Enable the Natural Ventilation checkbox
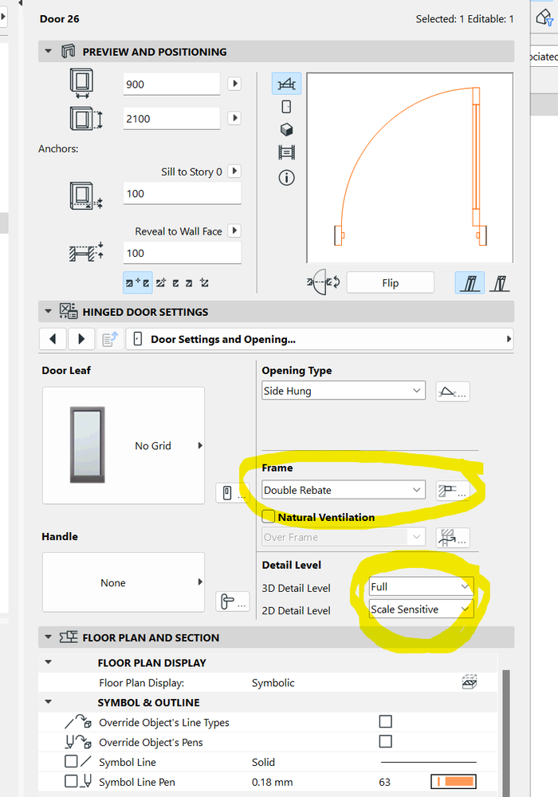Viewport: 558px width, 797px height. point(269,516)
